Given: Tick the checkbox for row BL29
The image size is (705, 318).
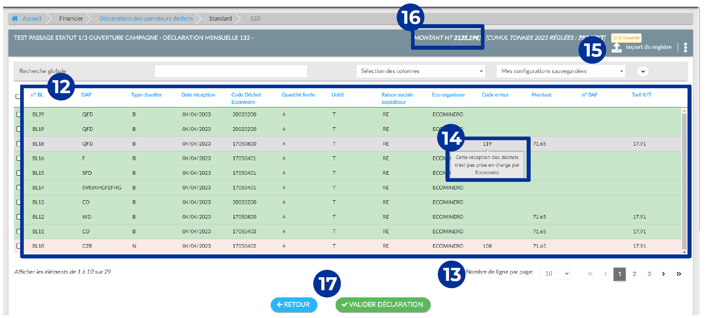Looking at the screenshot, I should pos(18,115).
